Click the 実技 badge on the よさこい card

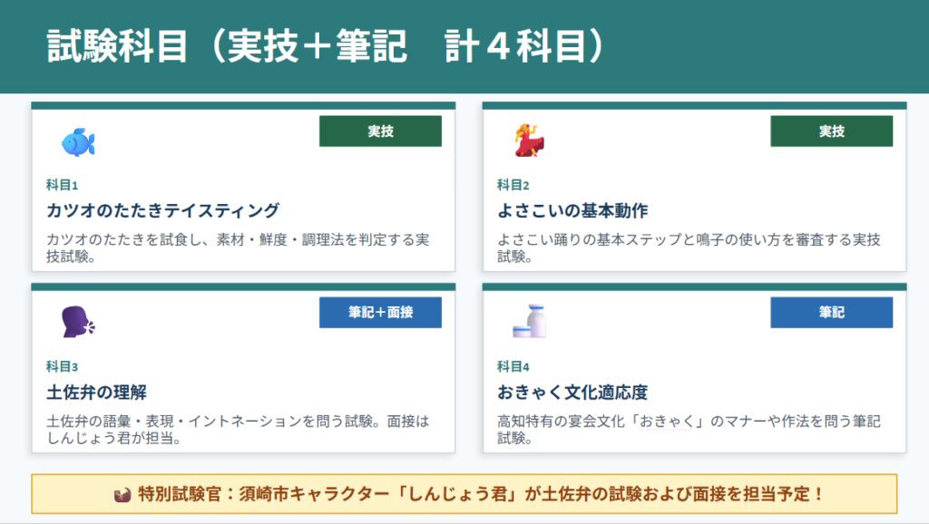(831, 131)
